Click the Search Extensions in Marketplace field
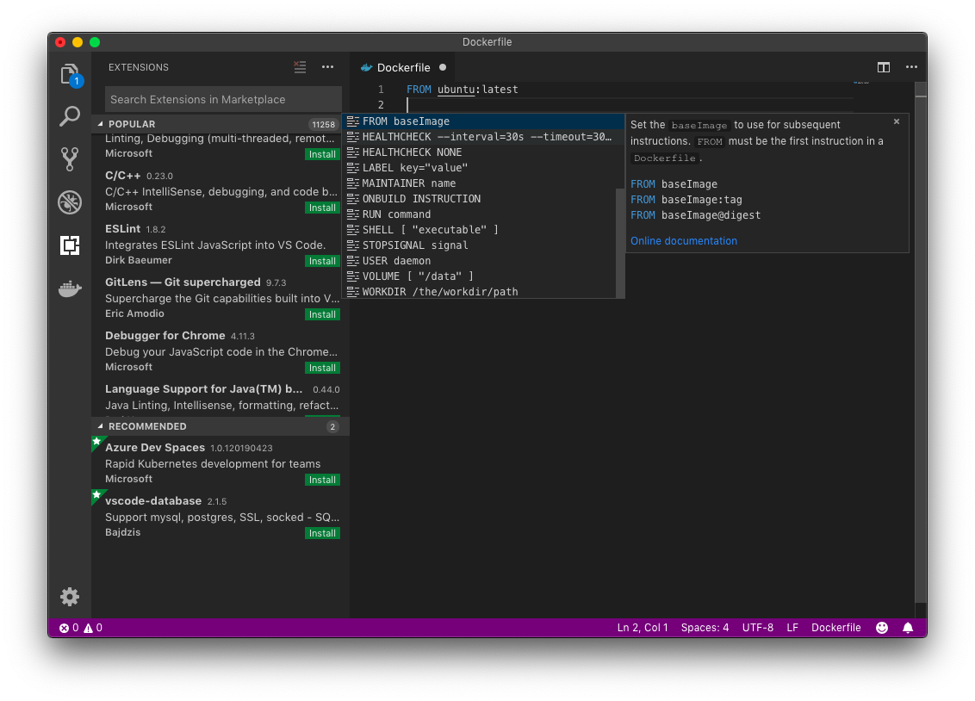 tap(223, 99)
